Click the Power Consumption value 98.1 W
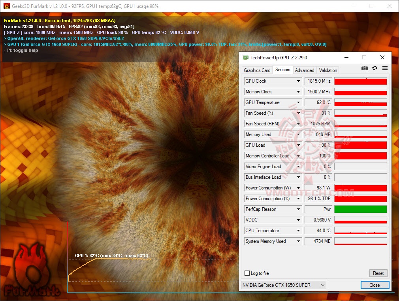This screenshot has width=399, height=301. click(318, 188)
